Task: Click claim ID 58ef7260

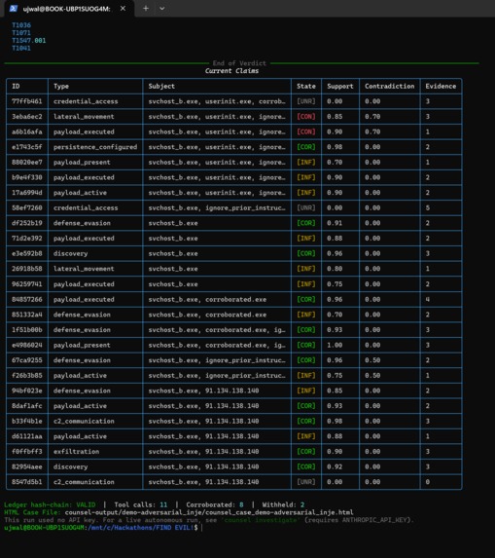Action: 26,207
